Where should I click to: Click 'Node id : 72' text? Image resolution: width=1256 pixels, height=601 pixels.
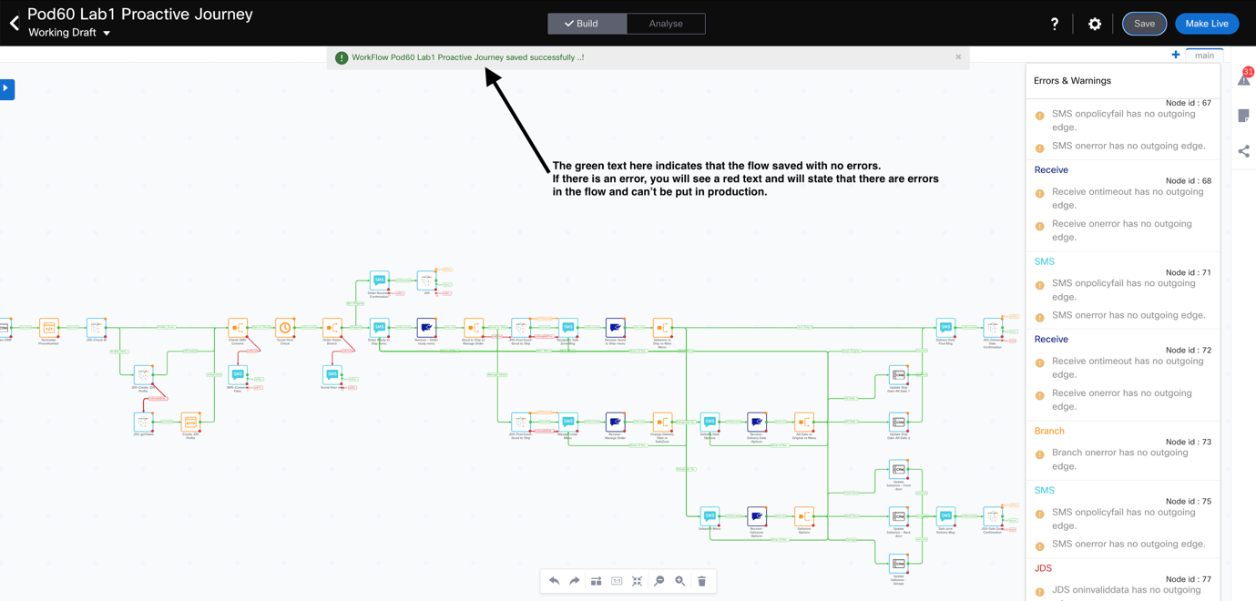click(1189, 350)
